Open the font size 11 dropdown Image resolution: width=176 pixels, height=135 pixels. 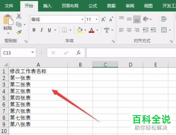point(96,19)
